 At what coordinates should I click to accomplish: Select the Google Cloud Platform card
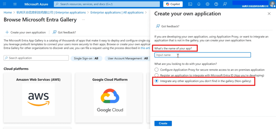click(109, 98)
